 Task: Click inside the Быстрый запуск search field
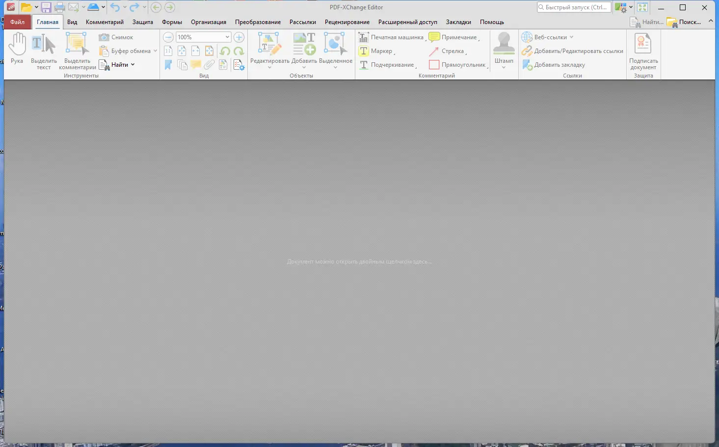[x=574, y=7]
